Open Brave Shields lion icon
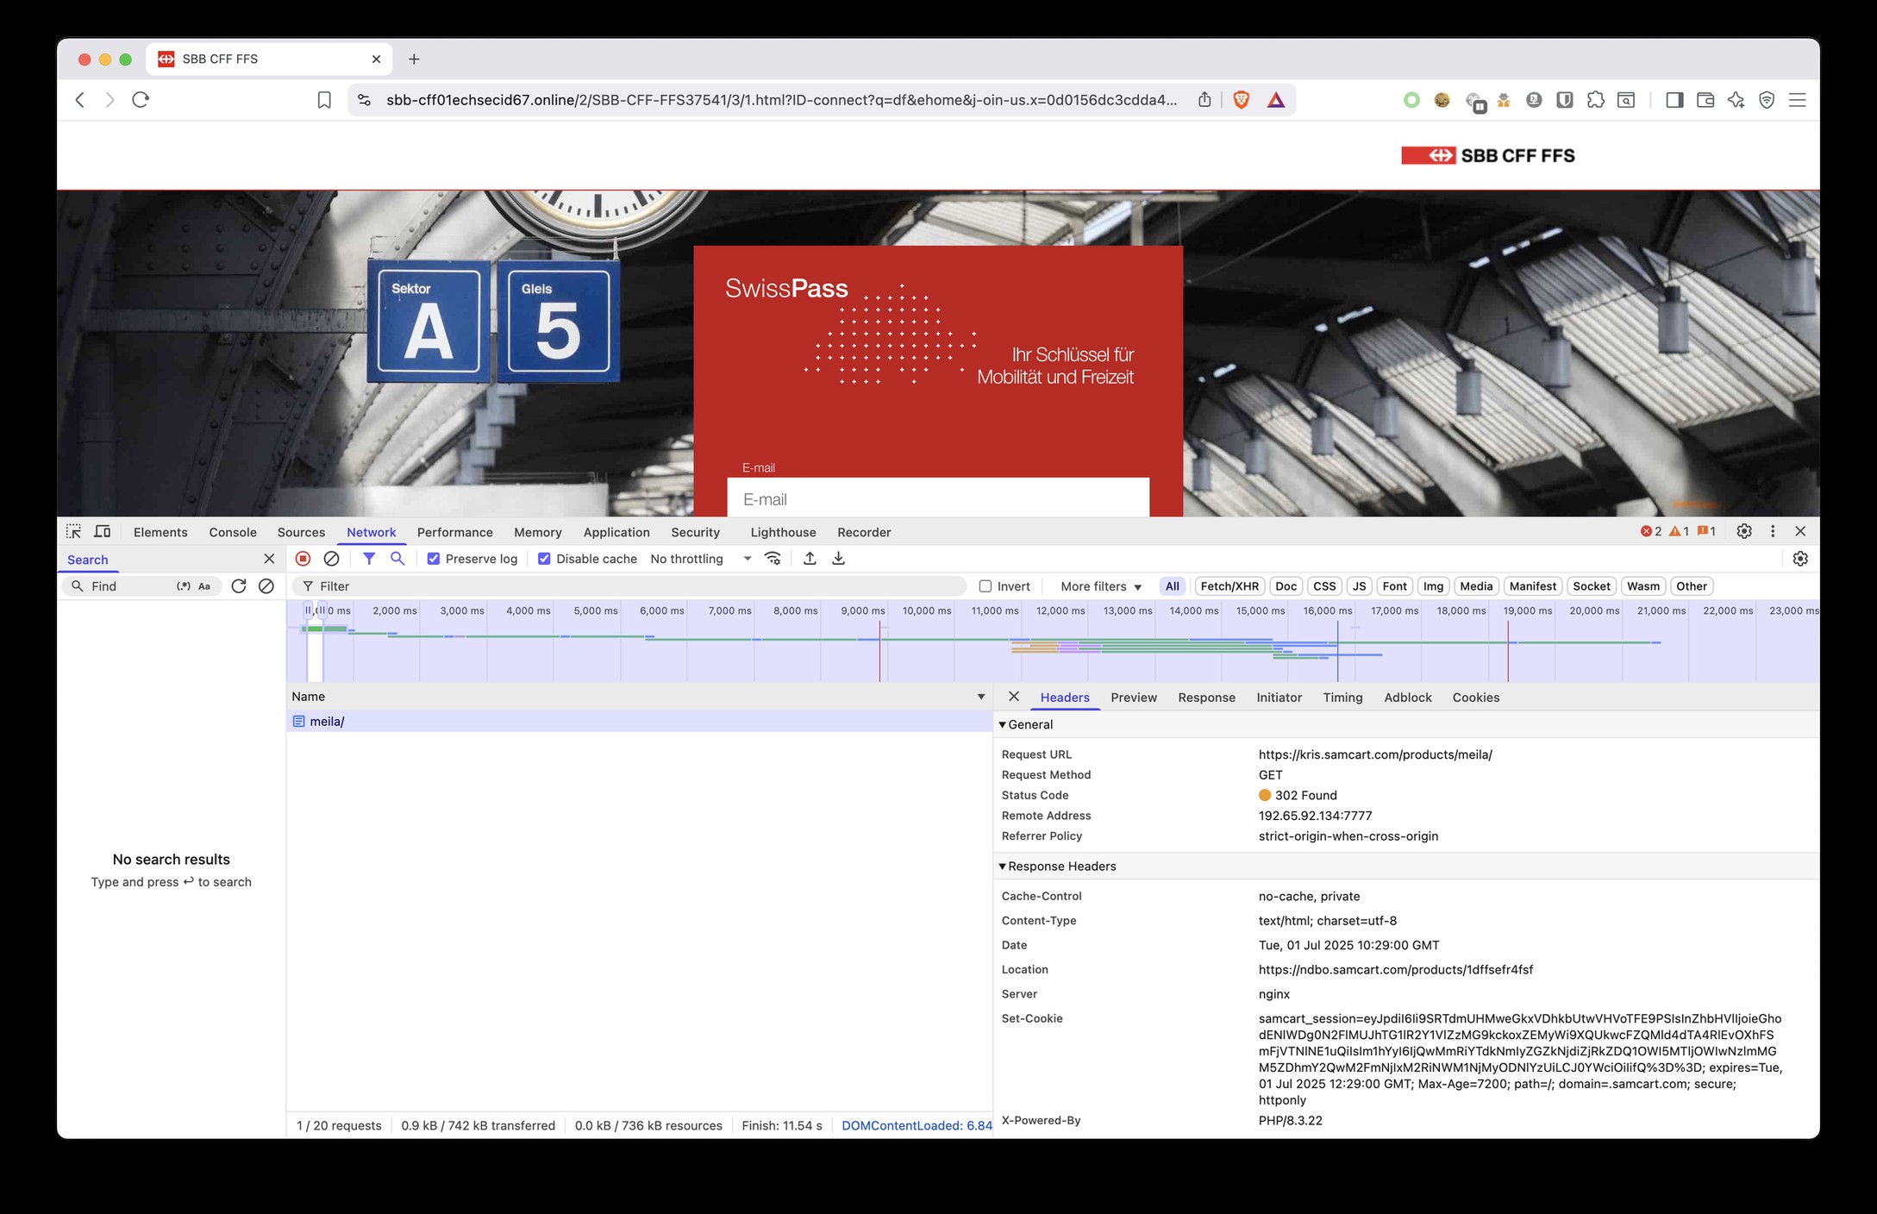This screenshot has height=1214, width=1877. point(1242,100)
